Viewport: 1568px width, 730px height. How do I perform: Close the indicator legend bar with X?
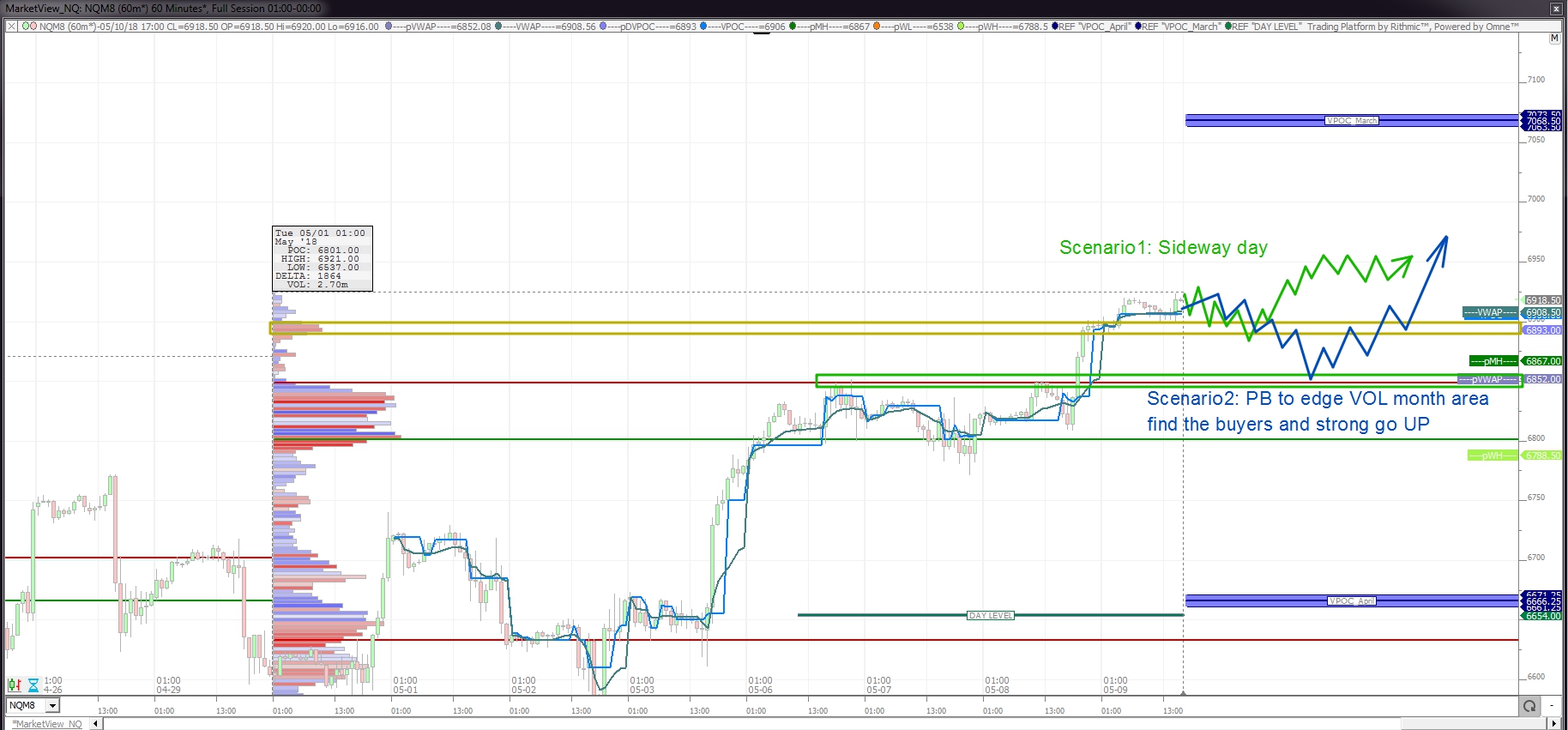[x=11, y=27]
